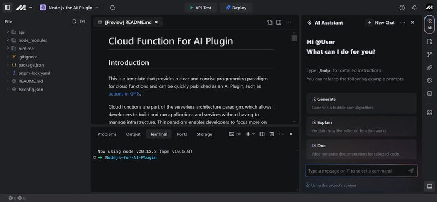Open the Storage tab
The width and height of the screenshot is (437, 202).
(204, 134)
